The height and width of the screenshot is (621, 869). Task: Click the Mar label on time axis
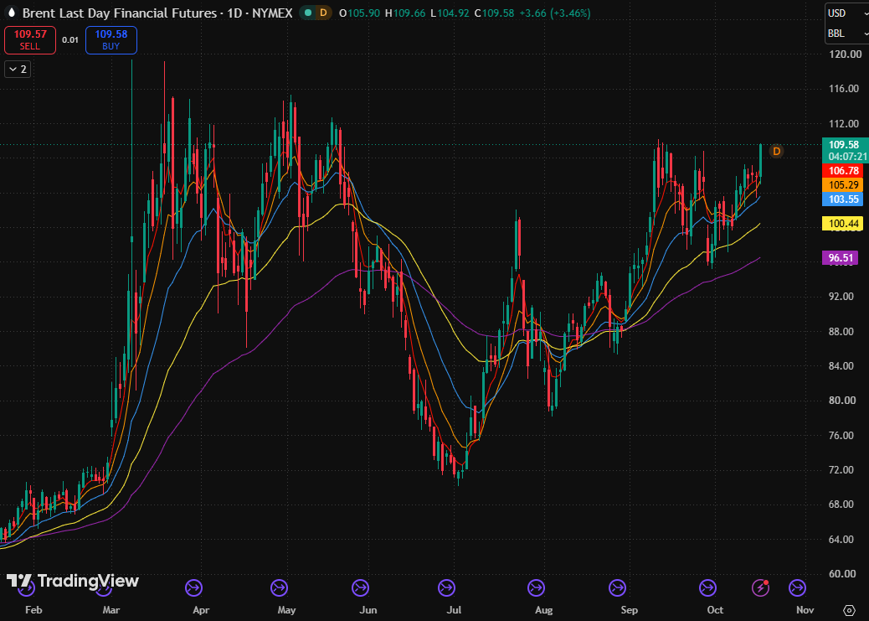[111, 610]
